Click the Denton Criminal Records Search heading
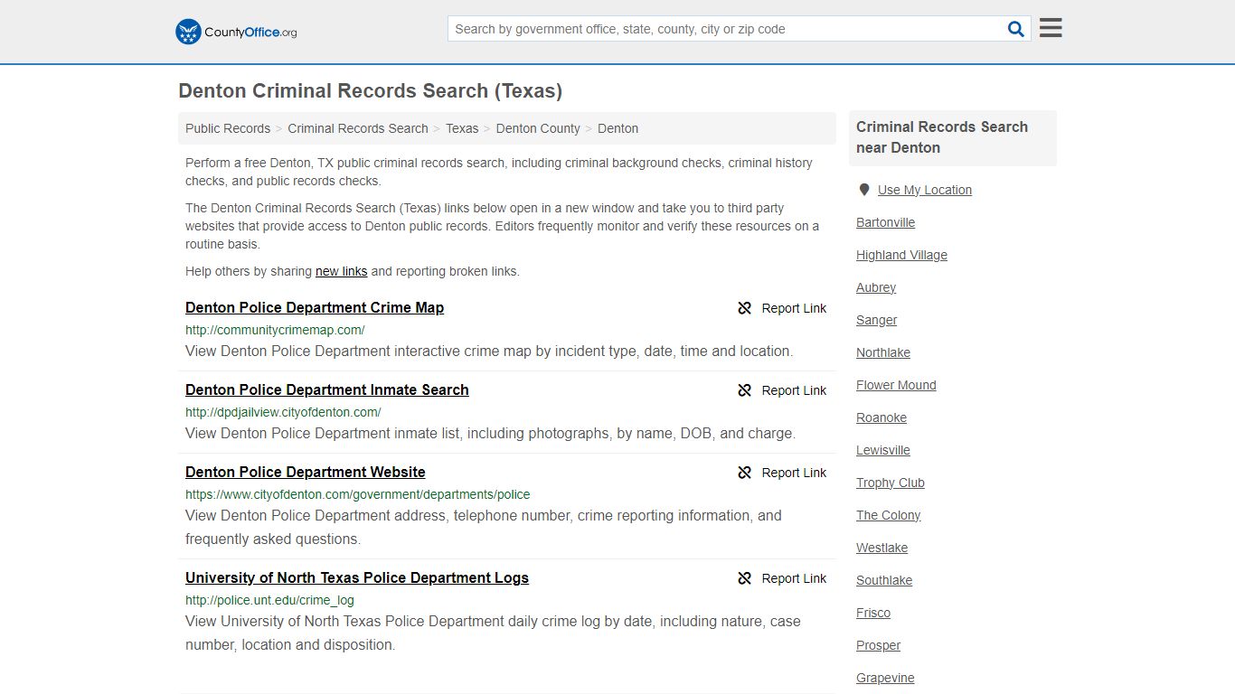 (x=371, y=91)
